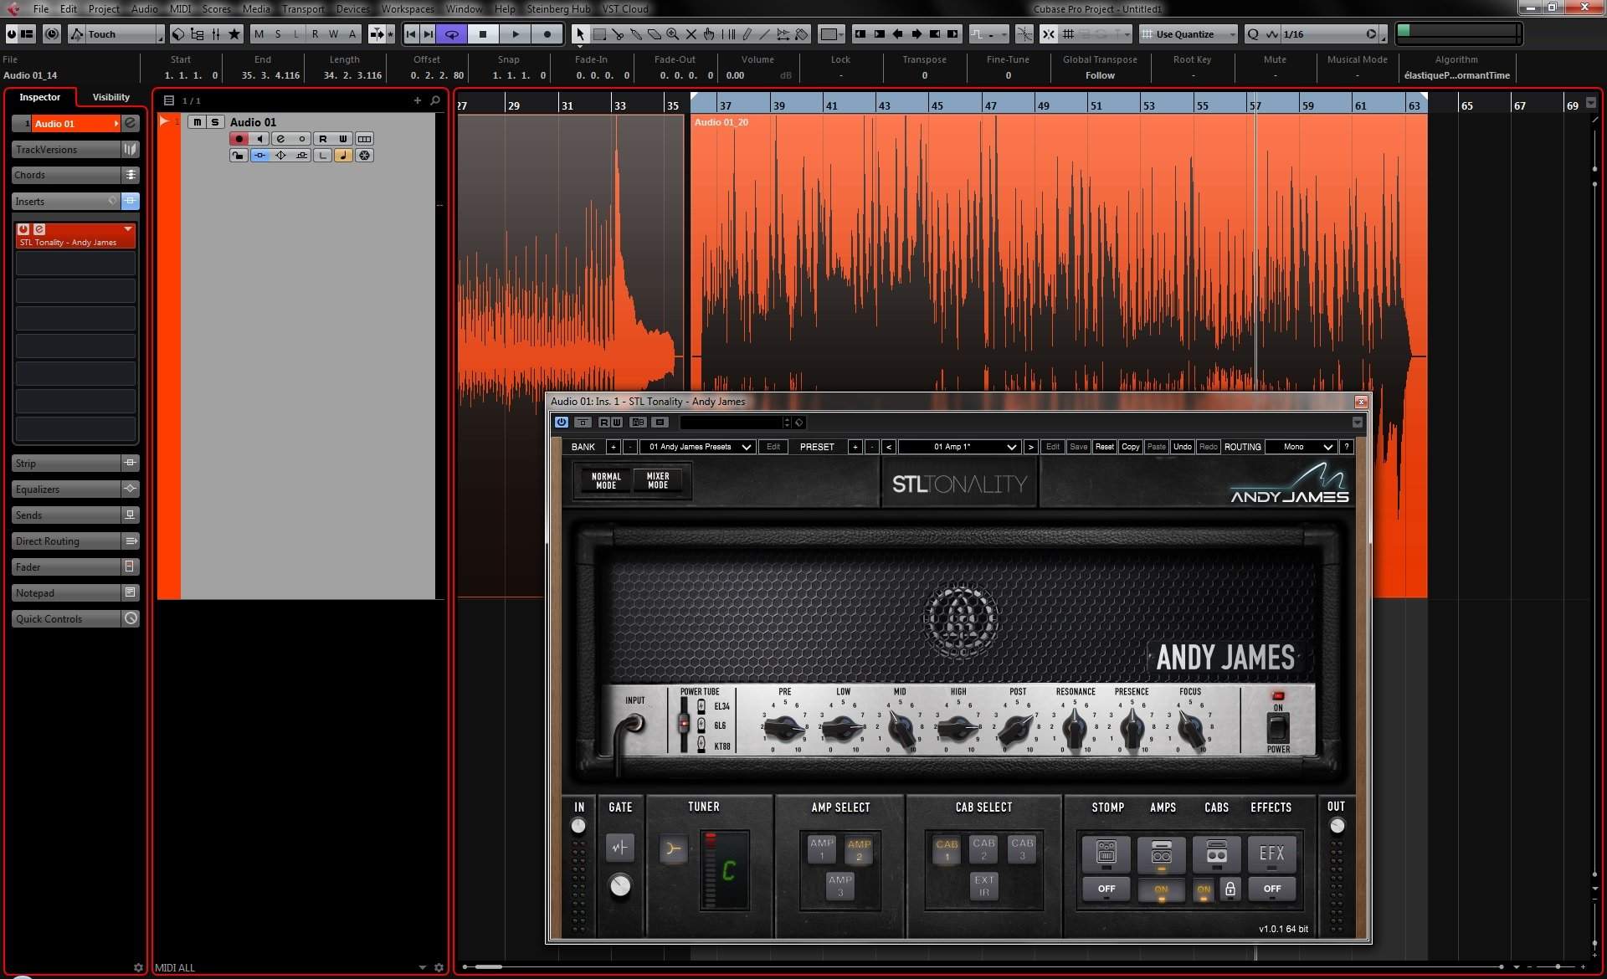Toggle the Cycle loop button

(451, 34)
